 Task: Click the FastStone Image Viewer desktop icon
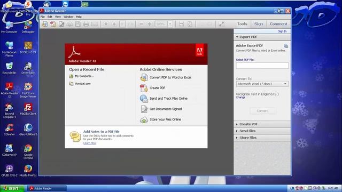28,90
